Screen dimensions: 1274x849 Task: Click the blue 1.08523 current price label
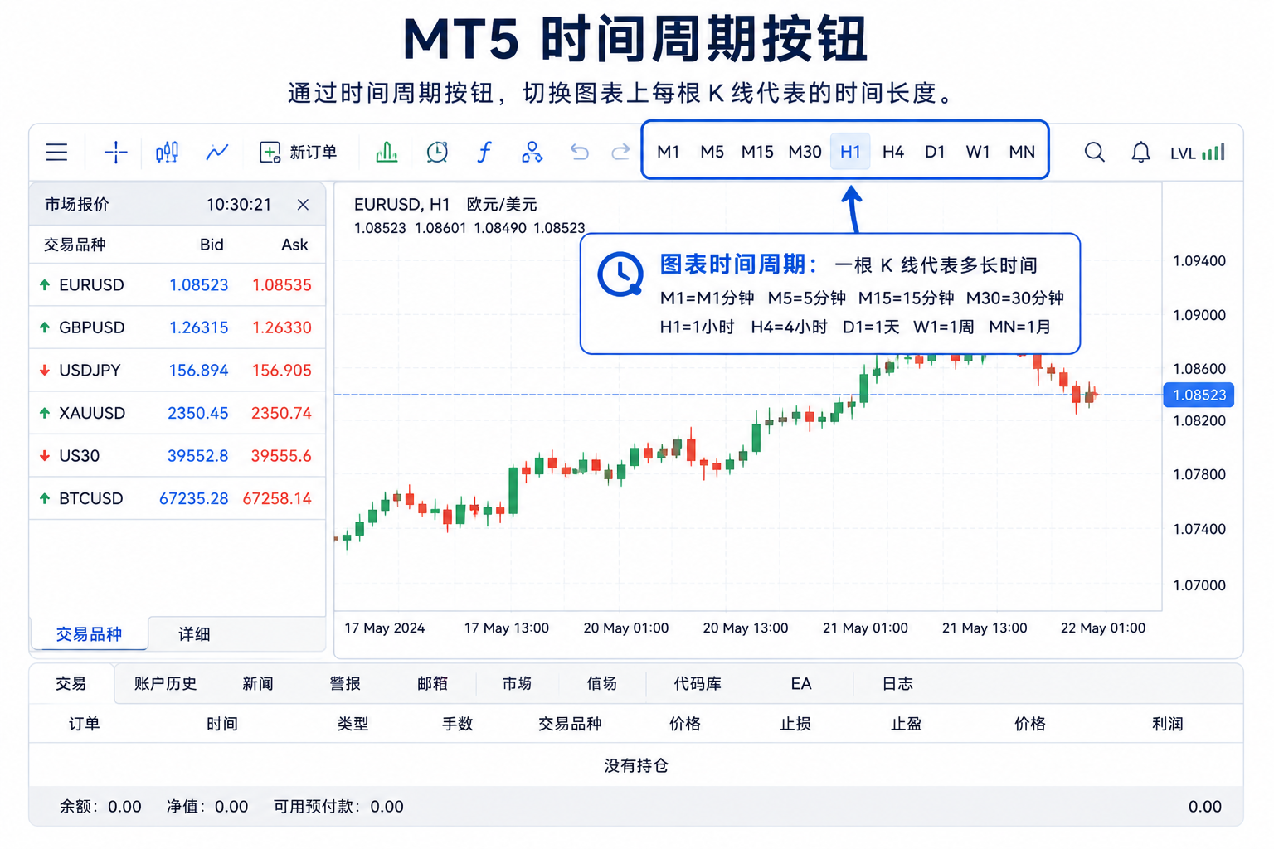click(x=1199, y=395)
